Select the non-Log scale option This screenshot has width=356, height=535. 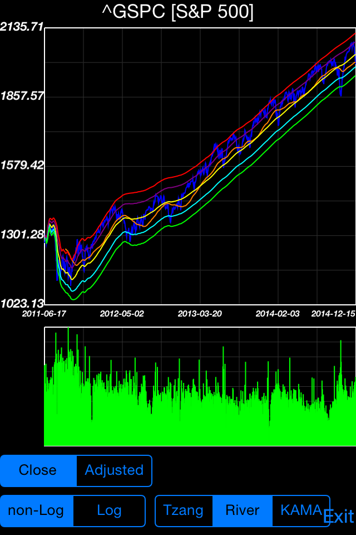click(37, 511)
